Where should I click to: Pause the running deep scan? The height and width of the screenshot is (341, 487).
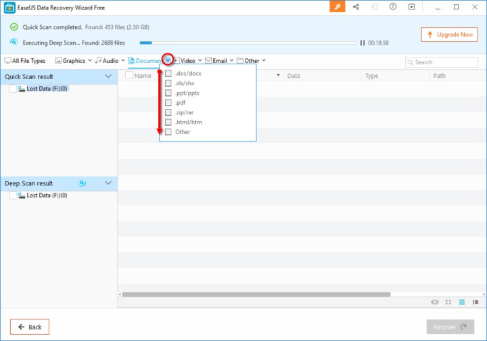click(363, 43)
